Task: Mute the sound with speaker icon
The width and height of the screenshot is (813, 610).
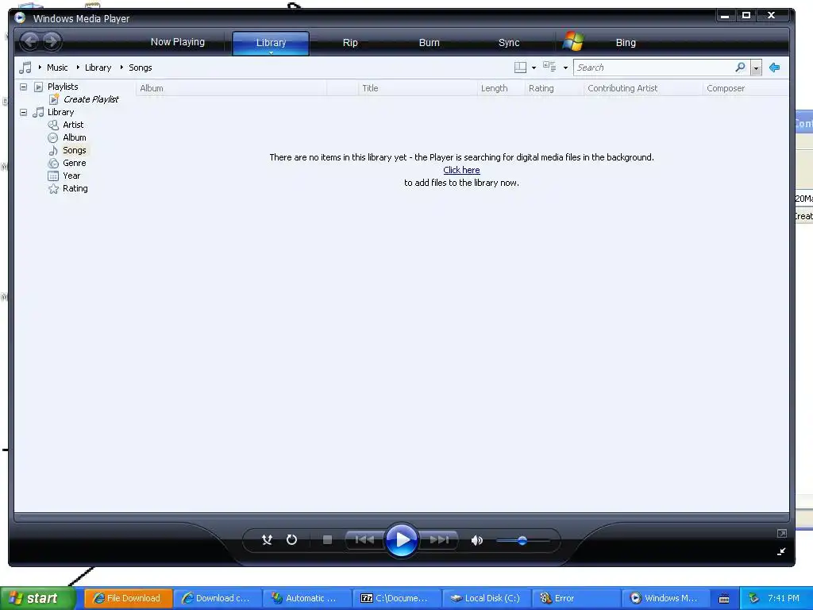Action: pyautogui.click(x=477, y=540)
